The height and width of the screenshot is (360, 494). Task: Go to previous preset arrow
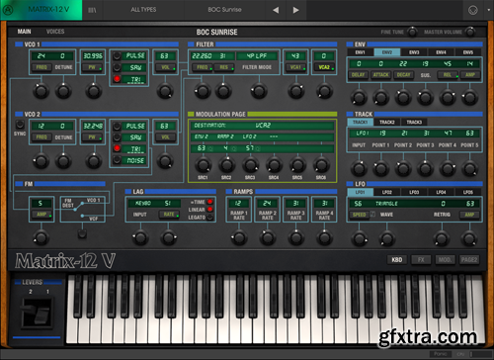pos(276,10)
